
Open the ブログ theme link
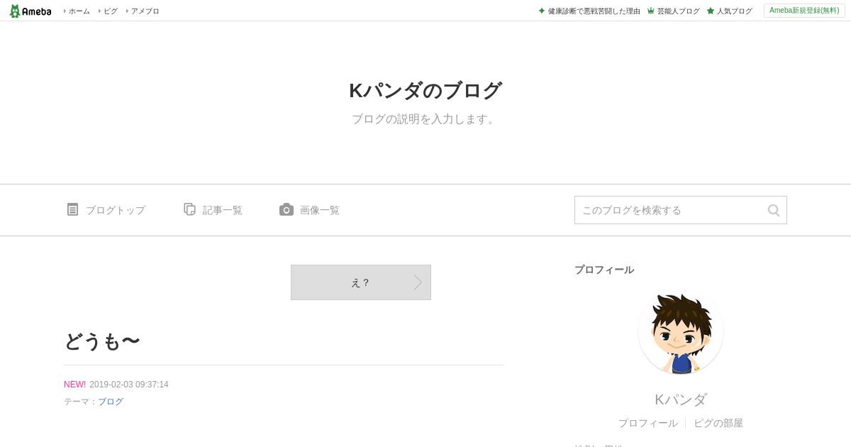(111, 402)
